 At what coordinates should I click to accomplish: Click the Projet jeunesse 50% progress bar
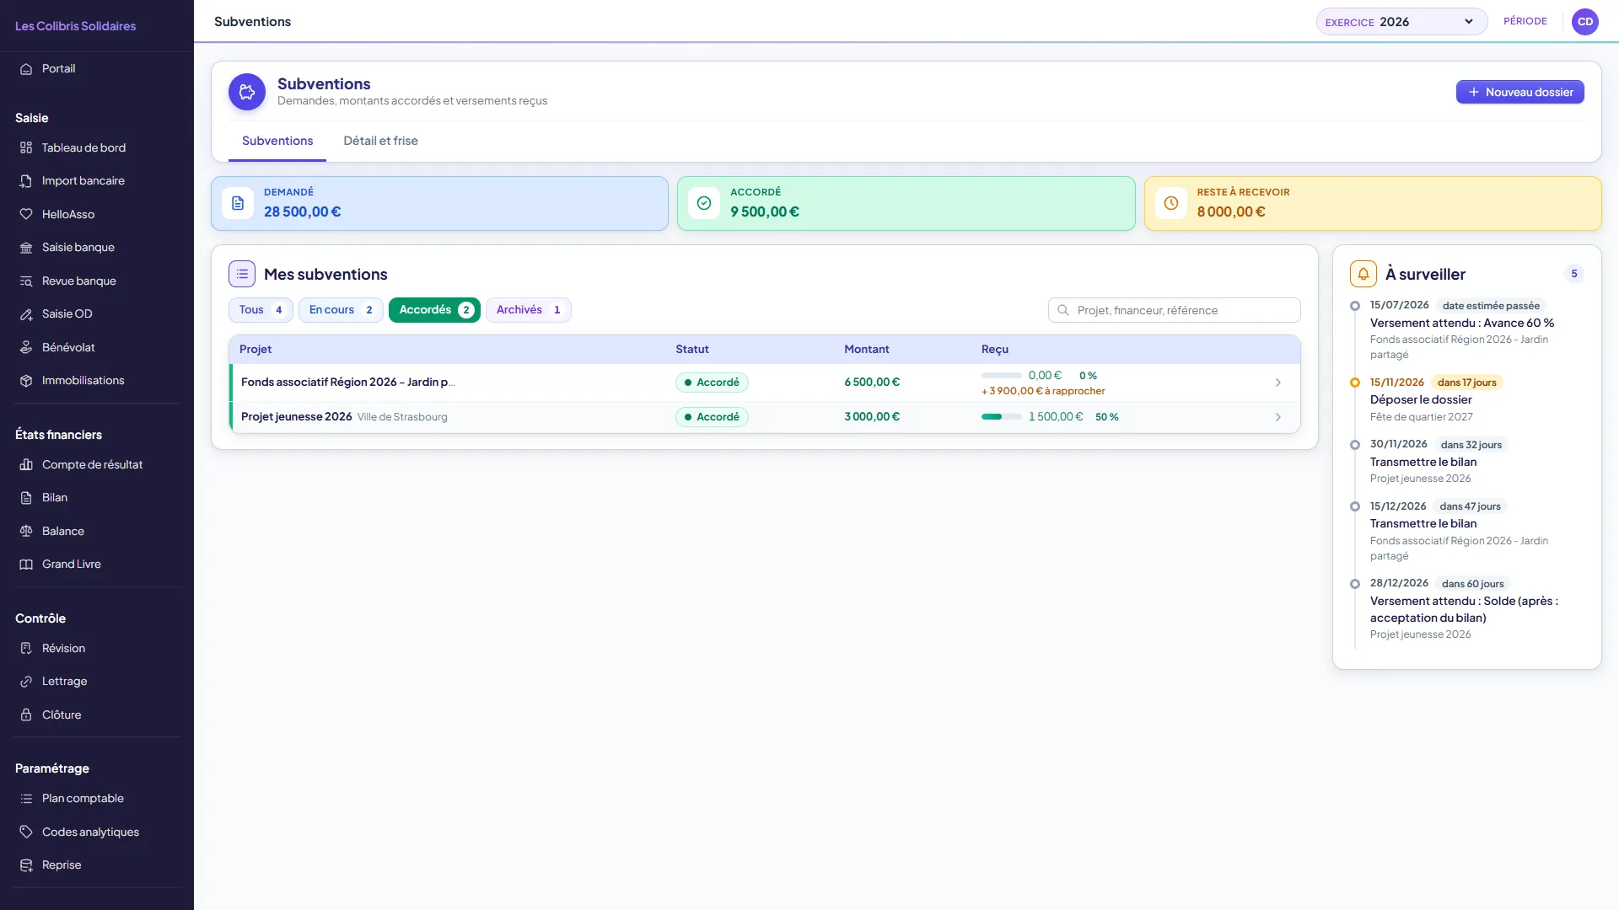tap(1002, 417)
